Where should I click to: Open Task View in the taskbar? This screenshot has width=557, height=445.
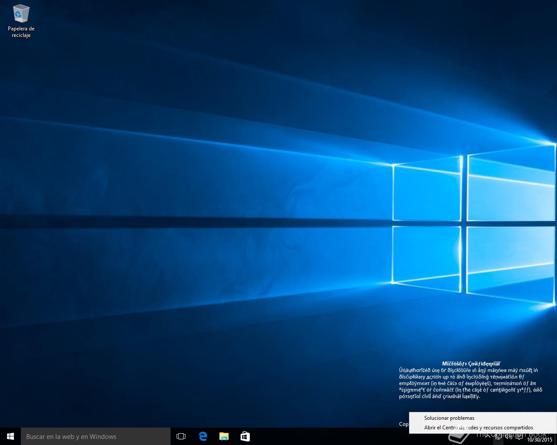pyautogui.click(x=181, y=436)
